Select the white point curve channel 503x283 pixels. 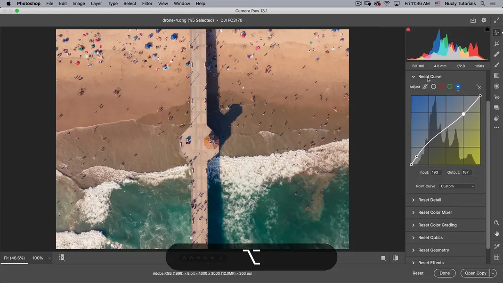point(433,87)
